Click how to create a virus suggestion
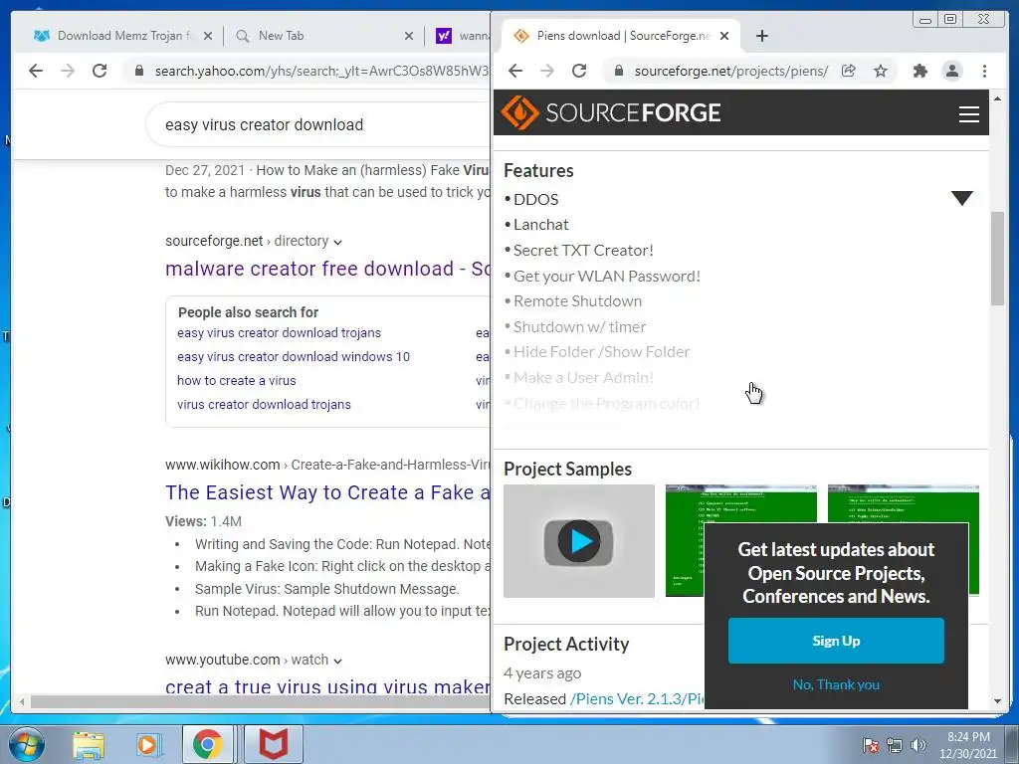This screenshot has height=764, width=1019. point(236,381)
